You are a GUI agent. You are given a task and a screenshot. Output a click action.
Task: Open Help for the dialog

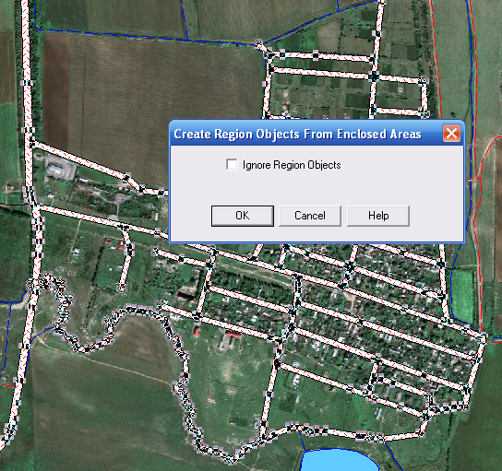tap(378, 216)
